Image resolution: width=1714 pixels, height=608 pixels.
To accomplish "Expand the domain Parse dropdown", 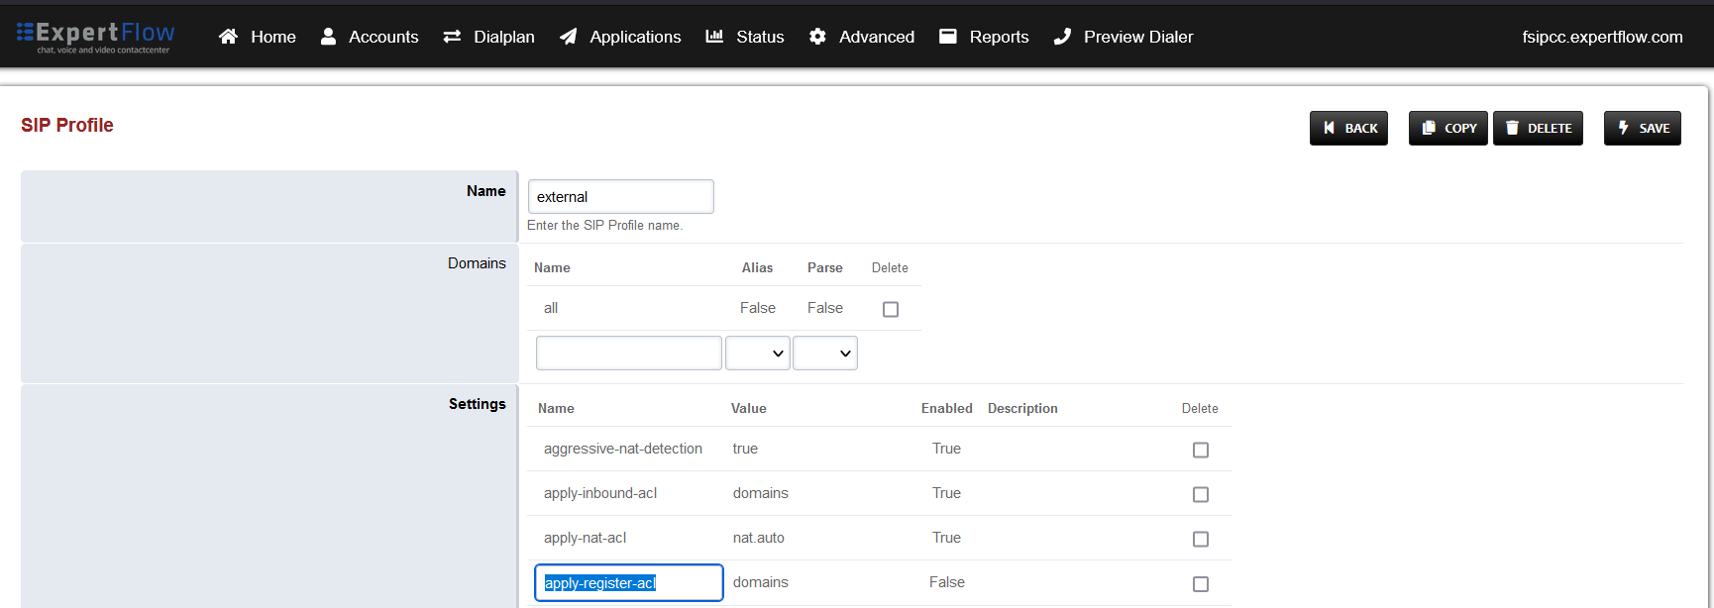I will point(825,354).
